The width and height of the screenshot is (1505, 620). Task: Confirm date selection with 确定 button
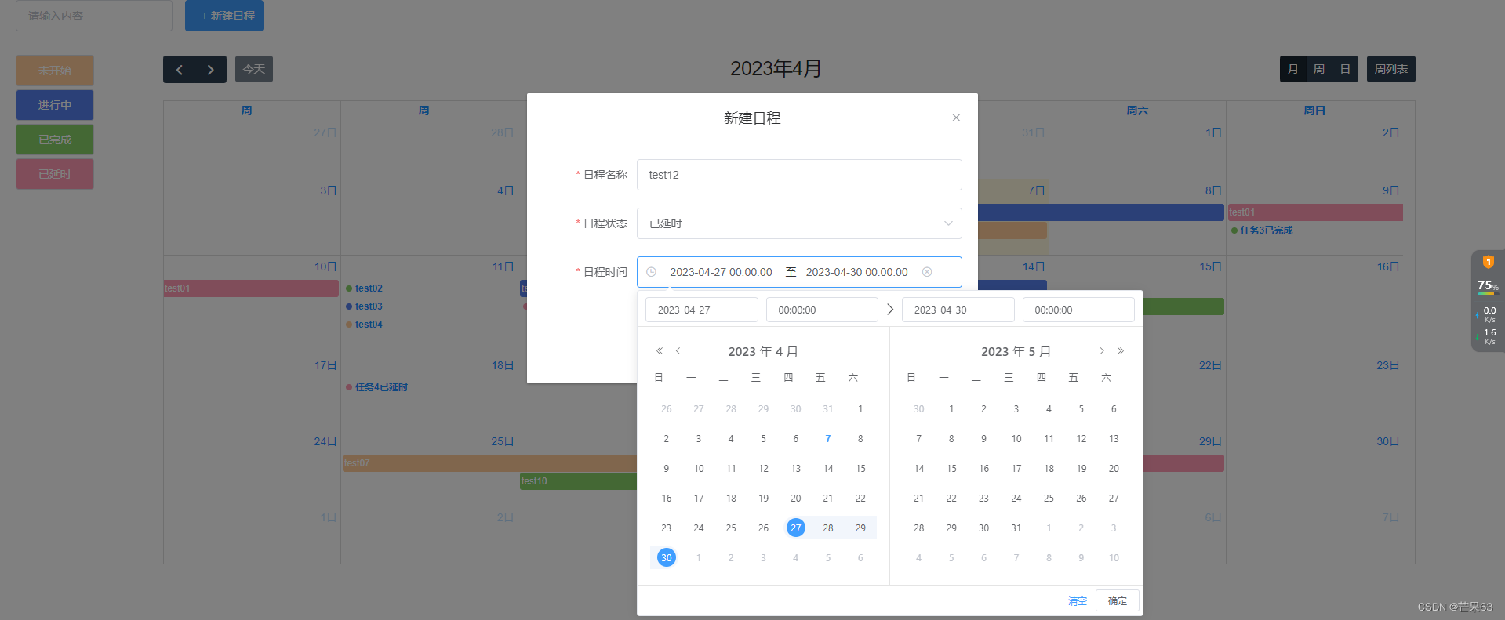1118,601
